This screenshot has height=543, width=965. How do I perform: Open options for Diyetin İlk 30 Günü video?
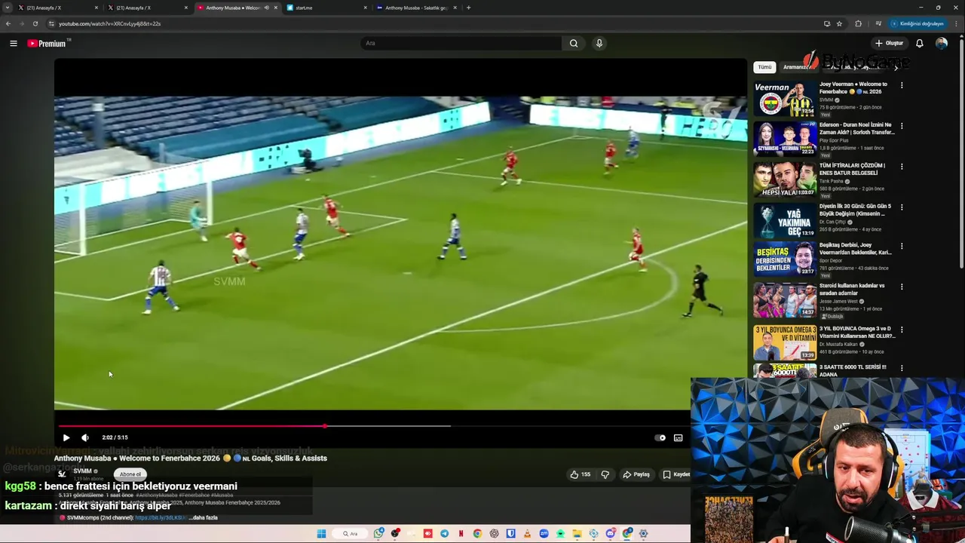902,207
